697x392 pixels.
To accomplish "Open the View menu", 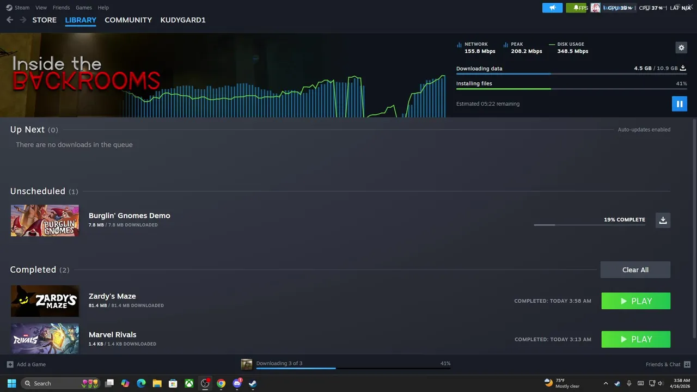I will pos(41,8).
